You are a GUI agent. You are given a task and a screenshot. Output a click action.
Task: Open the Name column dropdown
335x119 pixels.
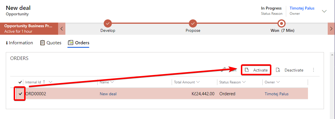112,82
